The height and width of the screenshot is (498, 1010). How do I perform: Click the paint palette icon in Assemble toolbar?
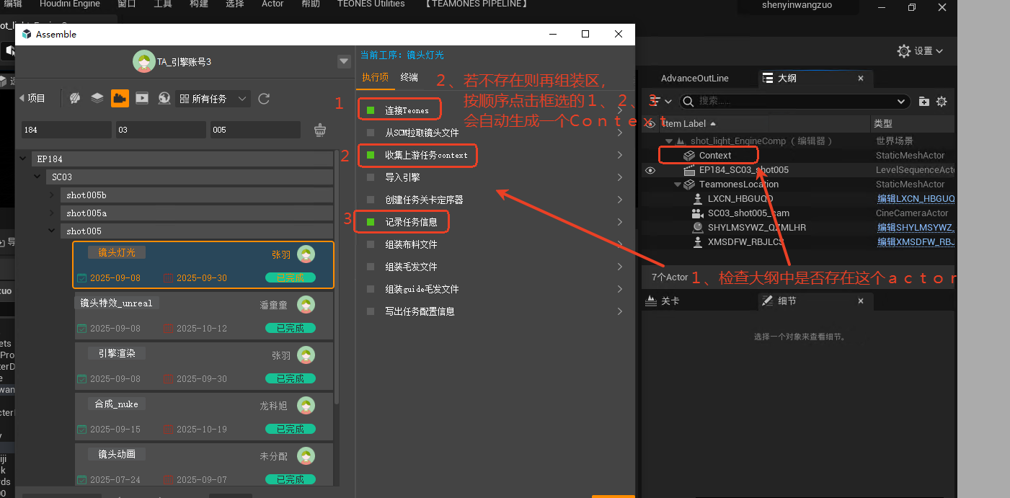pos(75,99)
